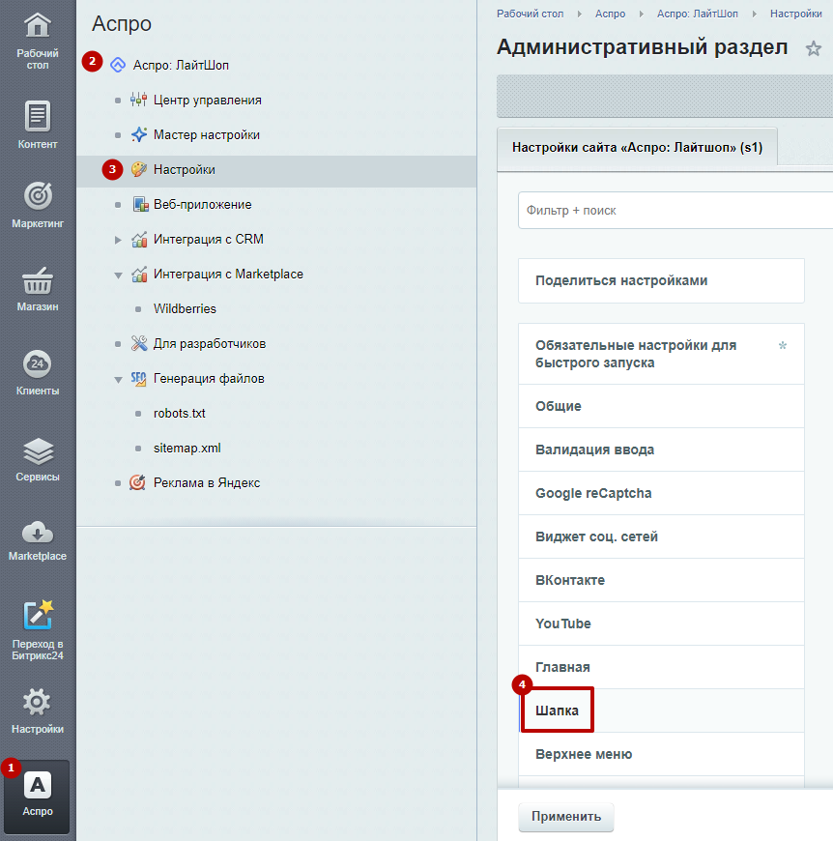Screen dimensions: 833x841
Task: Select the Настройки сайта «Аспро: Лайтшоп» tab
Action: [x=637, y=148]
